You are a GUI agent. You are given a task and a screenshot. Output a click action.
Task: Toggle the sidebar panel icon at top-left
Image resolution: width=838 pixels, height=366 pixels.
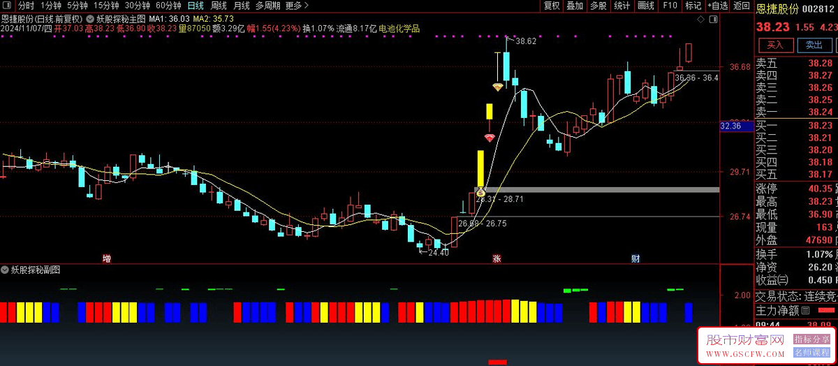(8, 6)
